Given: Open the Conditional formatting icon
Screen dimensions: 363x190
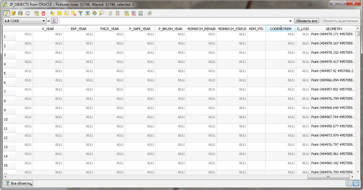Looking at the screenshot, I should click(x=149, y=13).
